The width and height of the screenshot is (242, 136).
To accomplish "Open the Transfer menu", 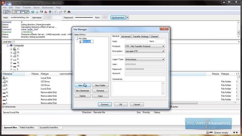I will (x=27, y=8).
